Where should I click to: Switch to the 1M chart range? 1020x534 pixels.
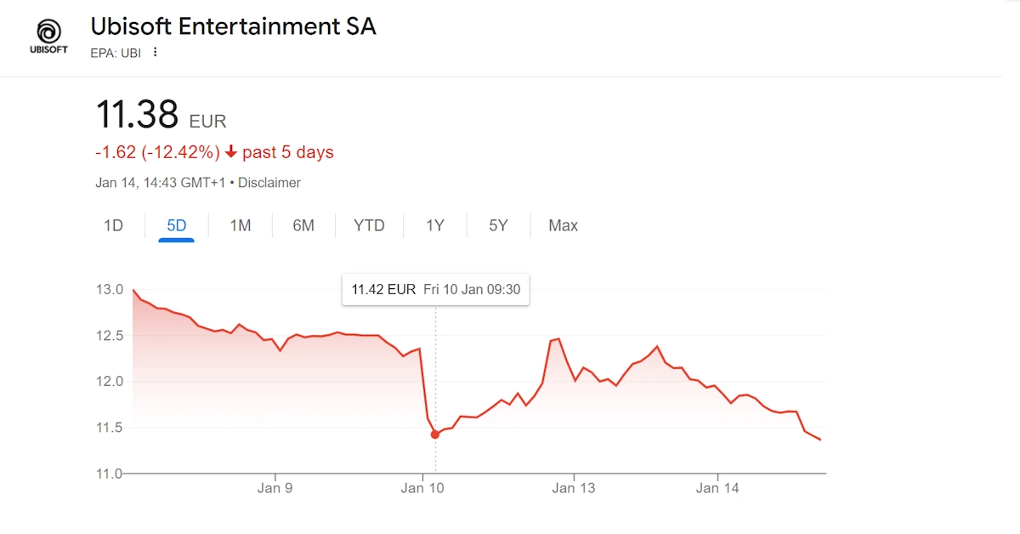241,225
